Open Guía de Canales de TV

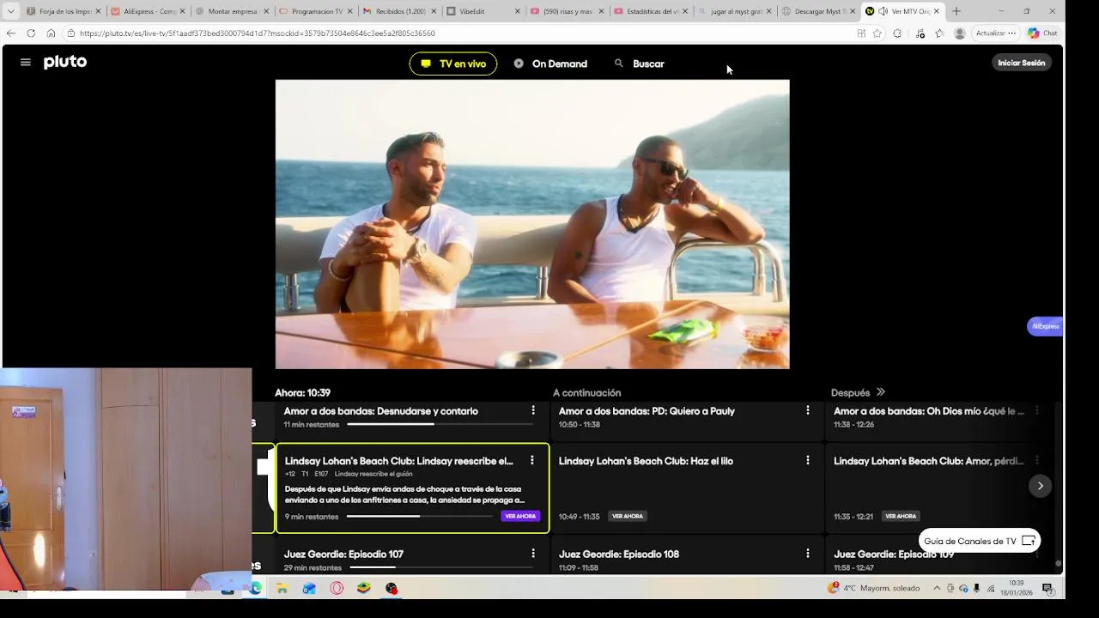[x=980, y=541]
